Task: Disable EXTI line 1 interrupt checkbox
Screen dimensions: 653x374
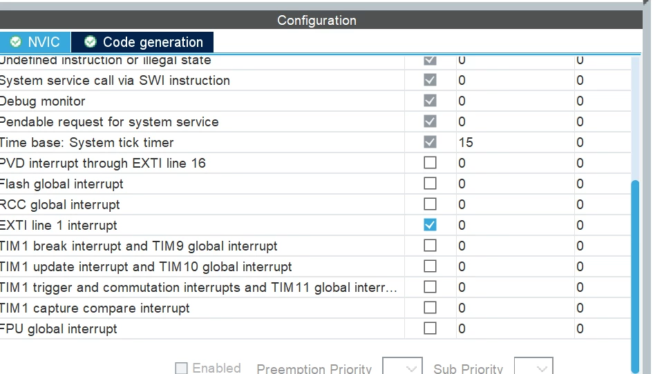Action: [x=430, y=225]
